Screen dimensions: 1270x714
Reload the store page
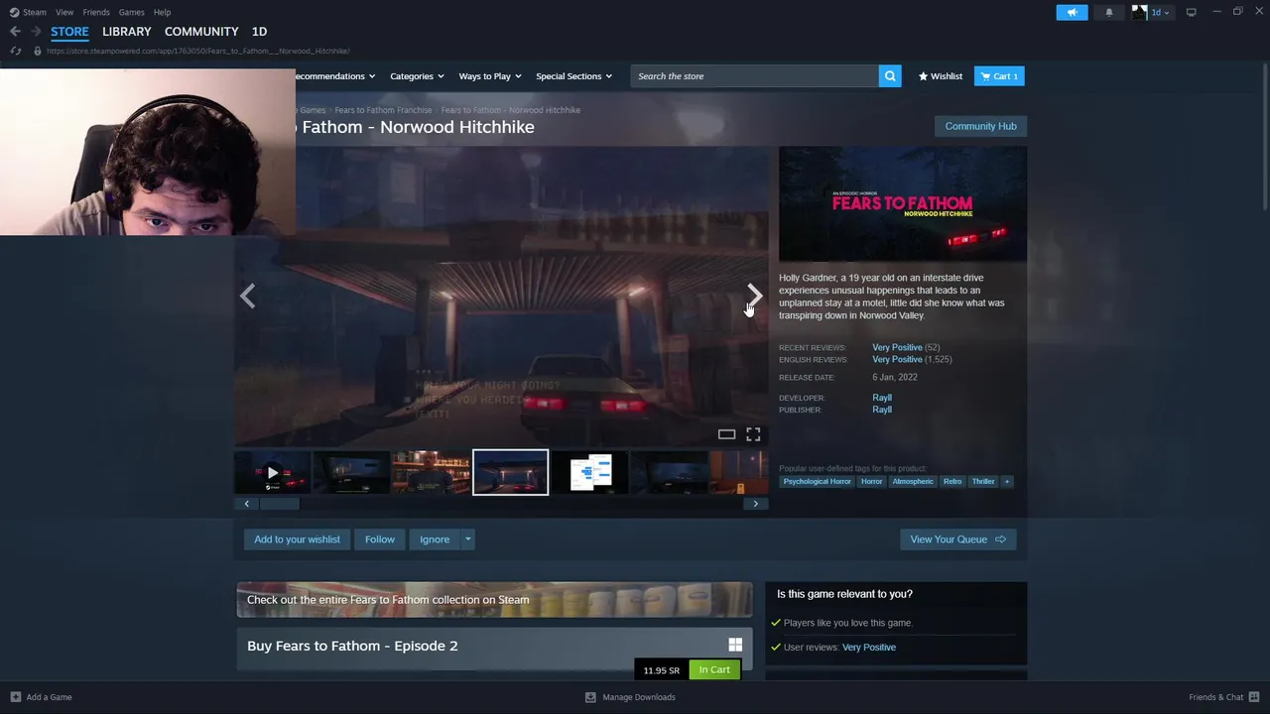point(15,51)
